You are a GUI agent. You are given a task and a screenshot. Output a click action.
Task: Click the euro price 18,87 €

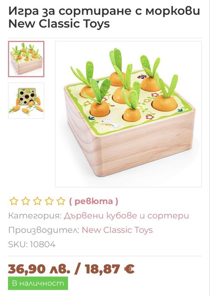coord(110,269)
